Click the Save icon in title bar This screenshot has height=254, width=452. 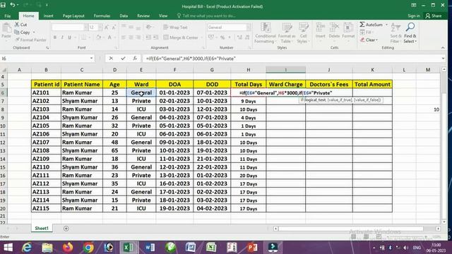click(3, 5)
